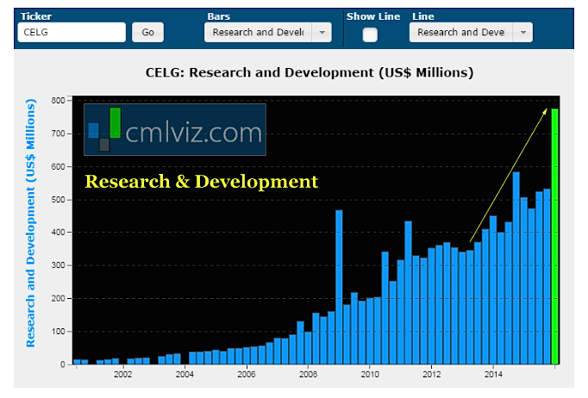Click the tall 2009 spike bar
This screenshot has height=398, width=588.
339,287
